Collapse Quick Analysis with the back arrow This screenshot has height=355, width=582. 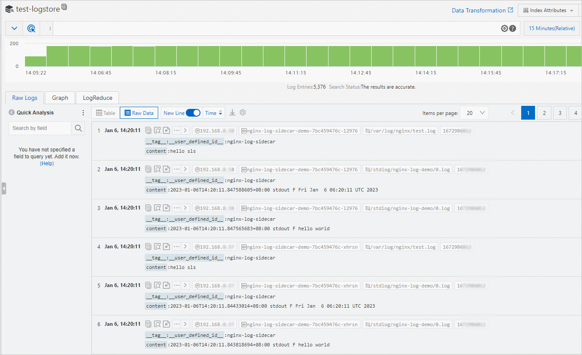coord(12,112)
